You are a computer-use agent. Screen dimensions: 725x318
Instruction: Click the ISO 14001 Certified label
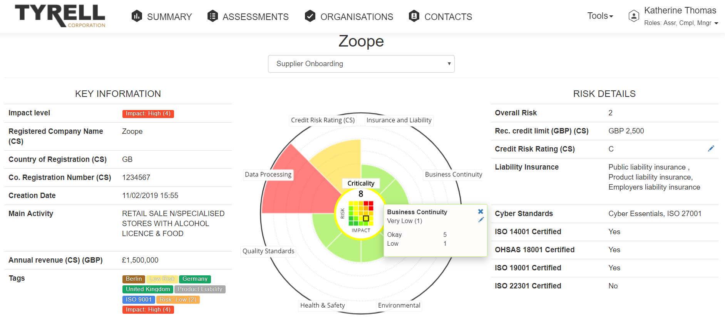point(528,232)
